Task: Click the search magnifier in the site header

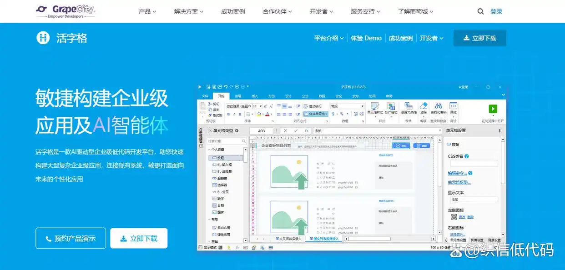Action: [x=480, y=11]
